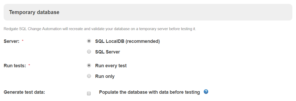
Task: Click the Temporary database section header
Action: point(34,12)
